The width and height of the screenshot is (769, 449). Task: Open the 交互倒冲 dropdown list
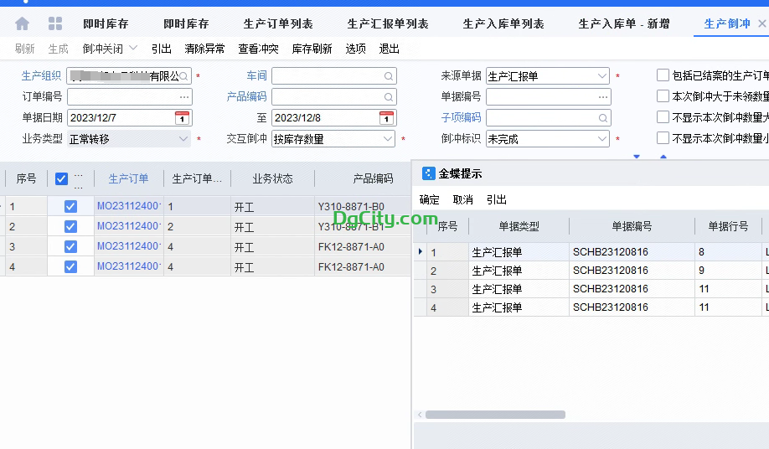tap(388, 139)
